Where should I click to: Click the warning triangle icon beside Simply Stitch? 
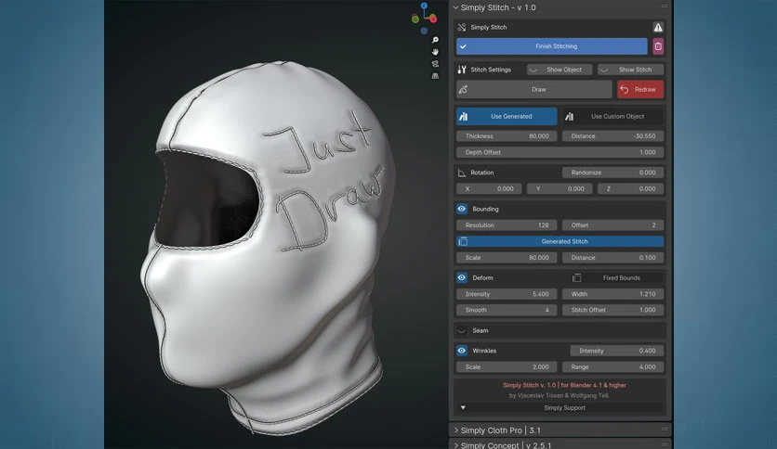pos(658,27)
